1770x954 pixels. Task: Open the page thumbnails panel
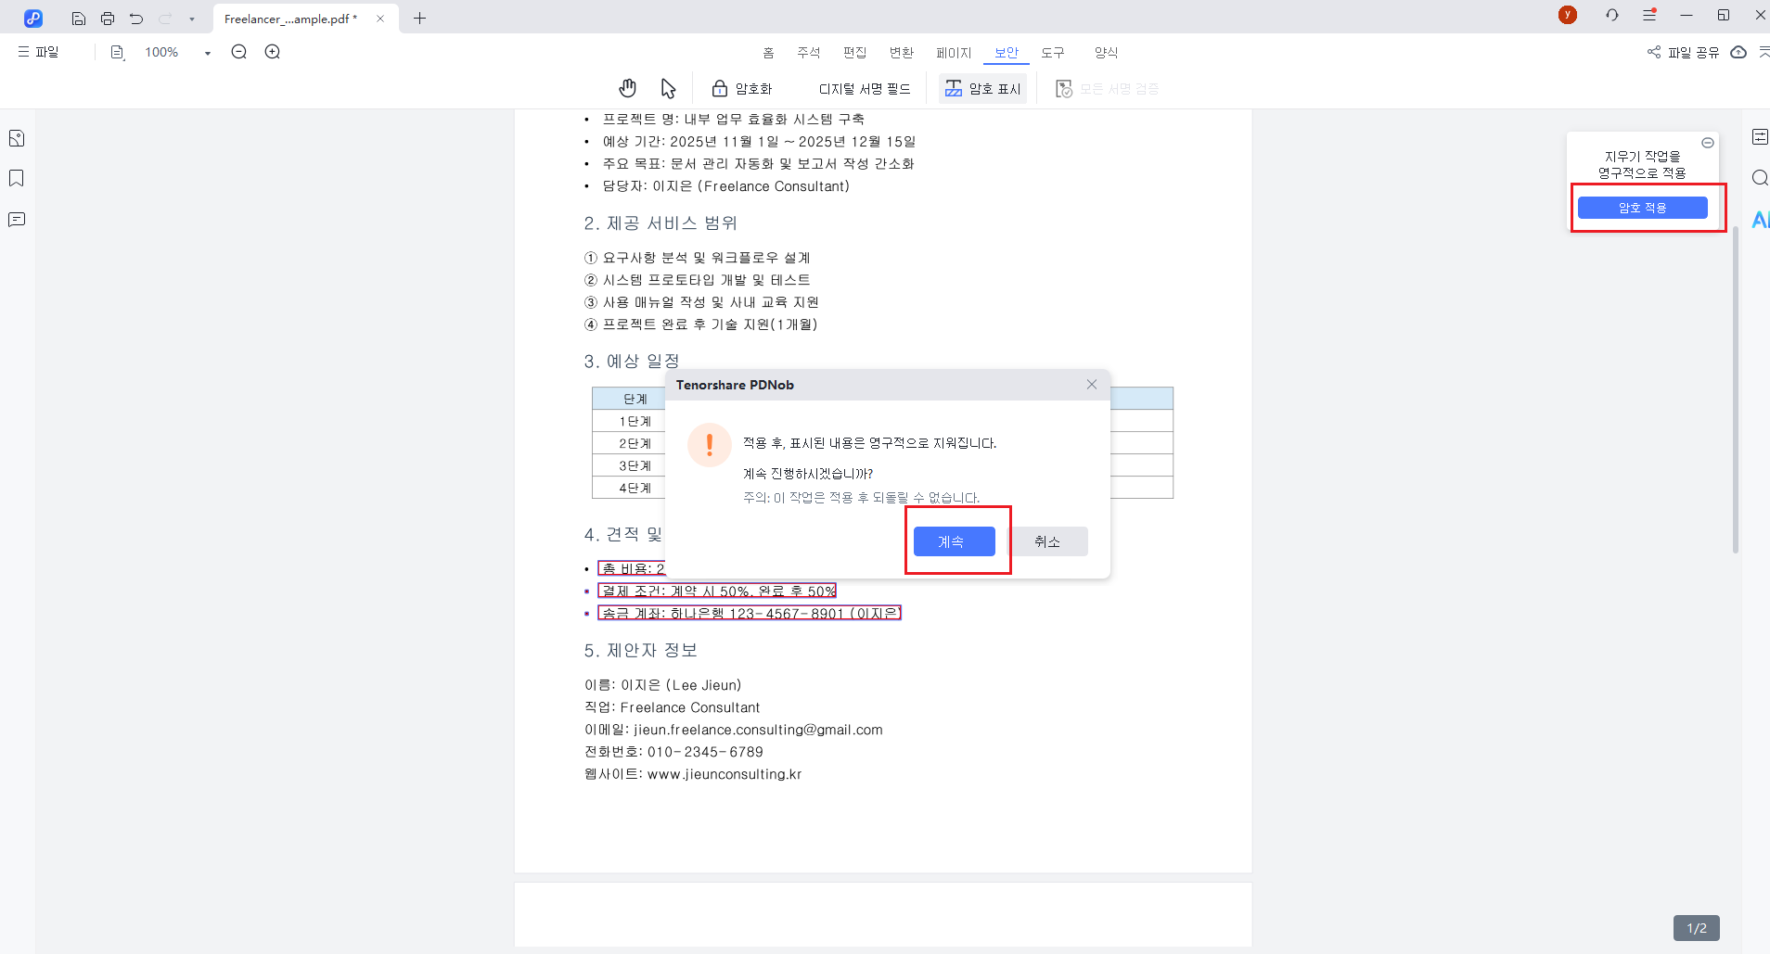tap(17, 138)
